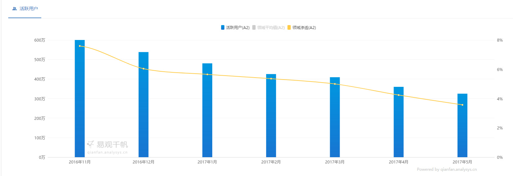513x176 pixels.
Task: Click the line point for 2017年3月
Action: [x=335, y=84]
